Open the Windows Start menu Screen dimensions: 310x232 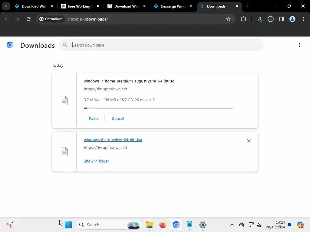point(68,225)
